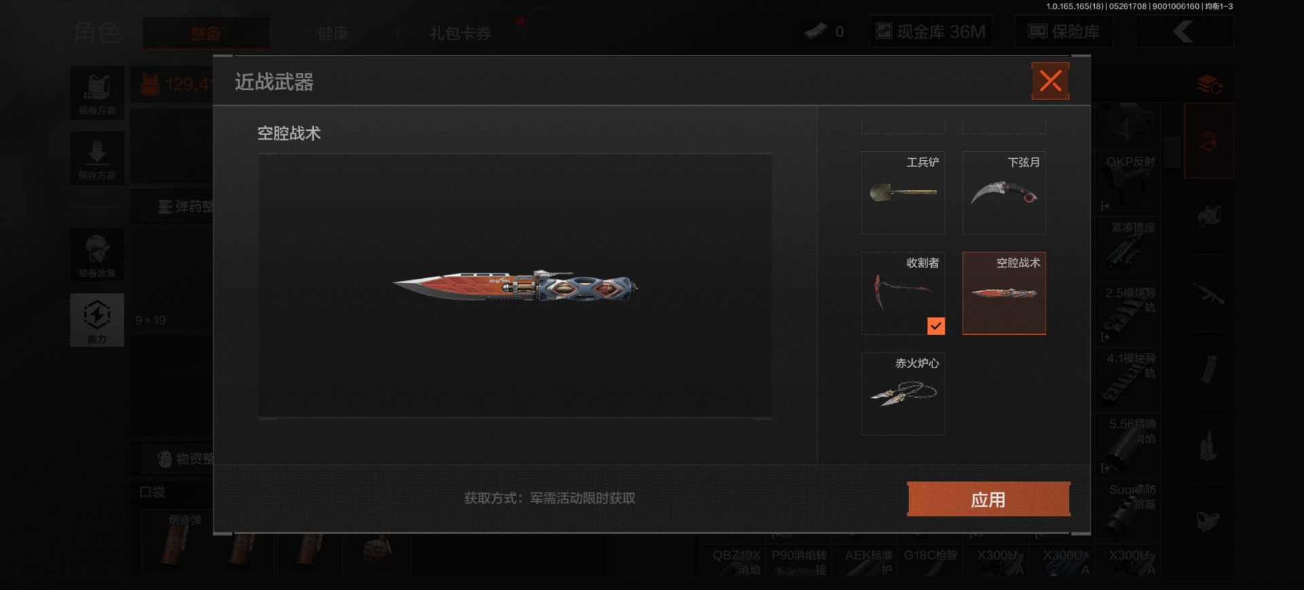Close the 近战武器 dialog
1304x590 pixels.
pyautogui.click(x=1050, y=81)
